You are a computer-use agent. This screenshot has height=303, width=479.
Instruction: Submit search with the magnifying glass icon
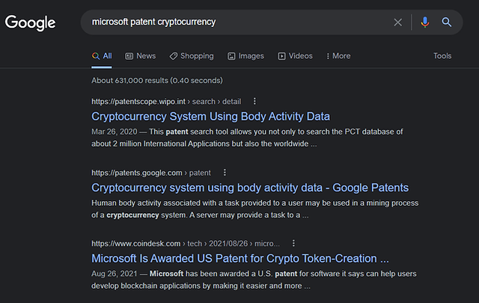click(446, 22)
